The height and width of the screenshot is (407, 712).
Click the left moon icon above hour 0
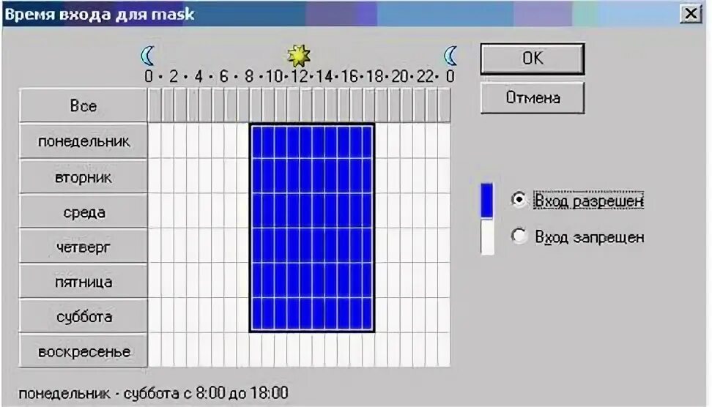[148, 56]
